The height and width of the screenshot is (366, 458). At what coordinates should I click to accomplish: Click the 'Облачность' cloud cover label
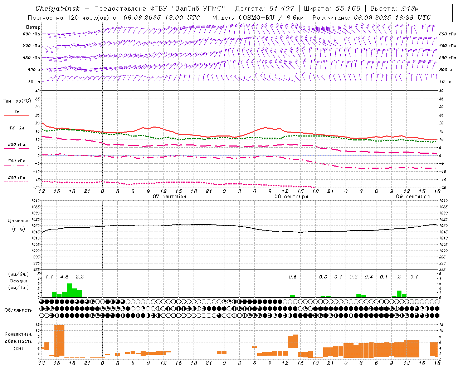coord(18,310)
